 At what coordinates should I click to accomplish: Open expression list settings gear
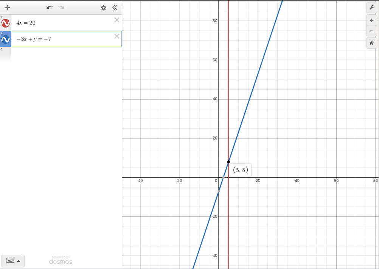[x=104, y=8]
